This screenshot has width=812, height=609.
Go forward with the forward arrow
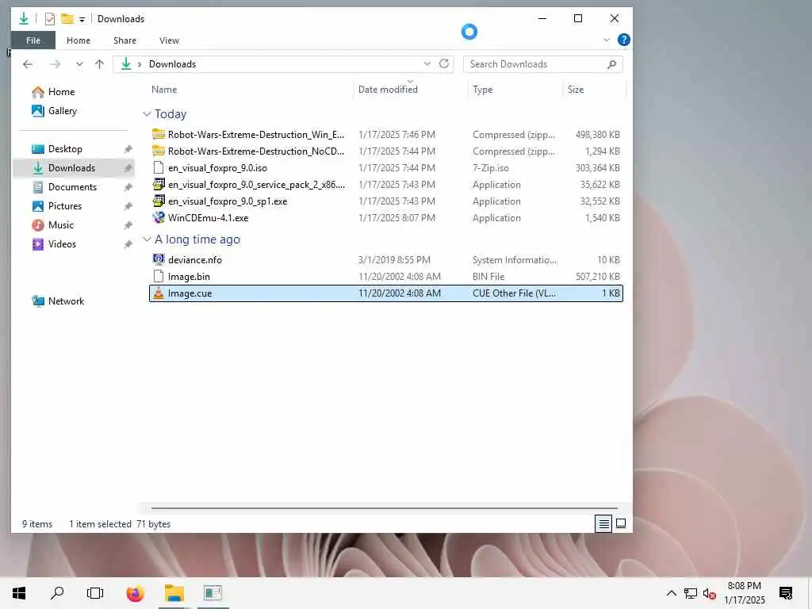click(55, 64)
